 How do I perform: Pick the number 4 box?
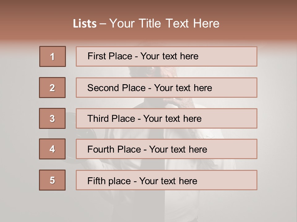[x=52, y=149]
